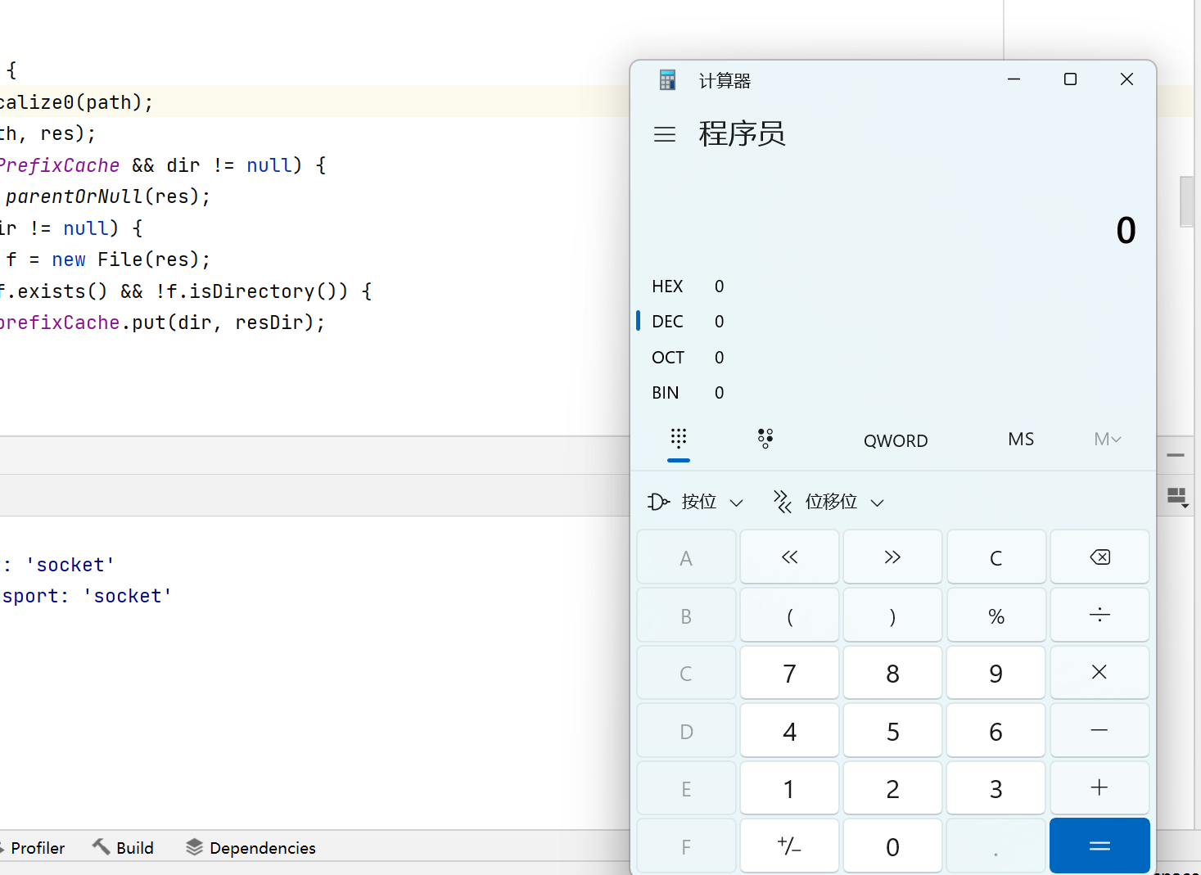This screenshot has height=875, width=1201.
Task: Click the "sport: 'socket'" console line
Action: 87,596
